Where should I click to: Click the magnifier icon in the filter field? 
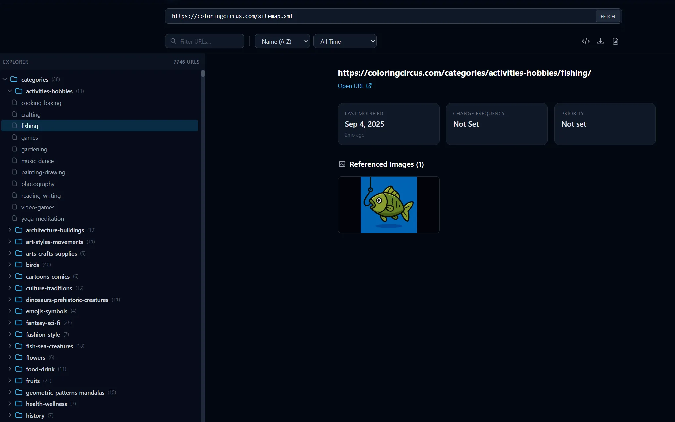pos(173,41)
